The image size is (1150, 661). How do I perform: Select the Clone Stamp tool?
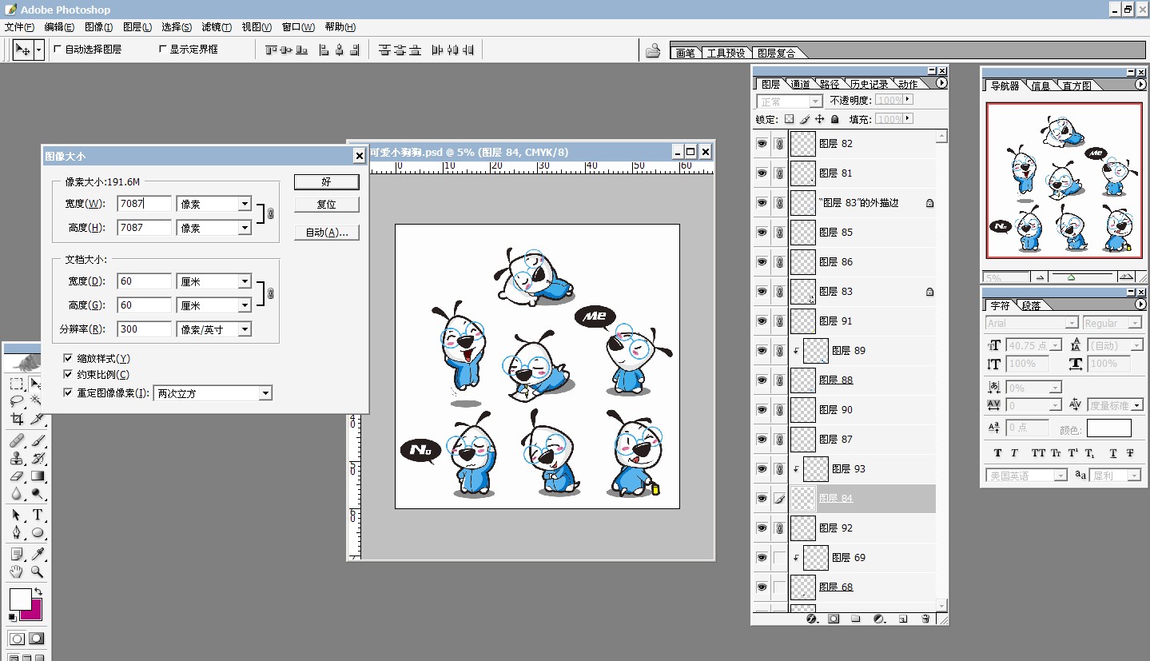coord(16,458)
